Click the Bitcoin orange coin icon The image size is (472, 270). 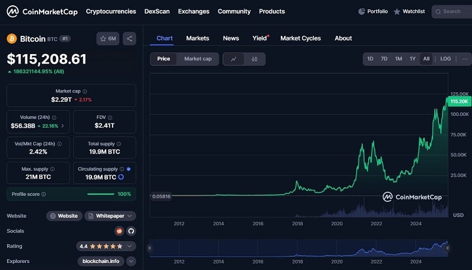(x=12, y=39)
